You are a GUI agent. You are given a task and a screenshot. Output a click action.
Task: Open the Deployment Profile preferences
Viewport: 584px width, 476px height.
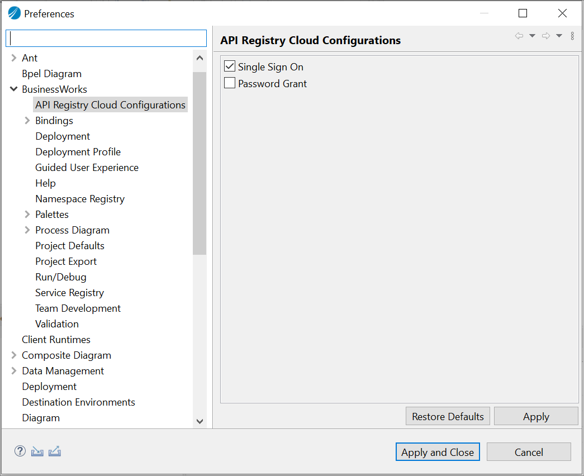(78, 152)
